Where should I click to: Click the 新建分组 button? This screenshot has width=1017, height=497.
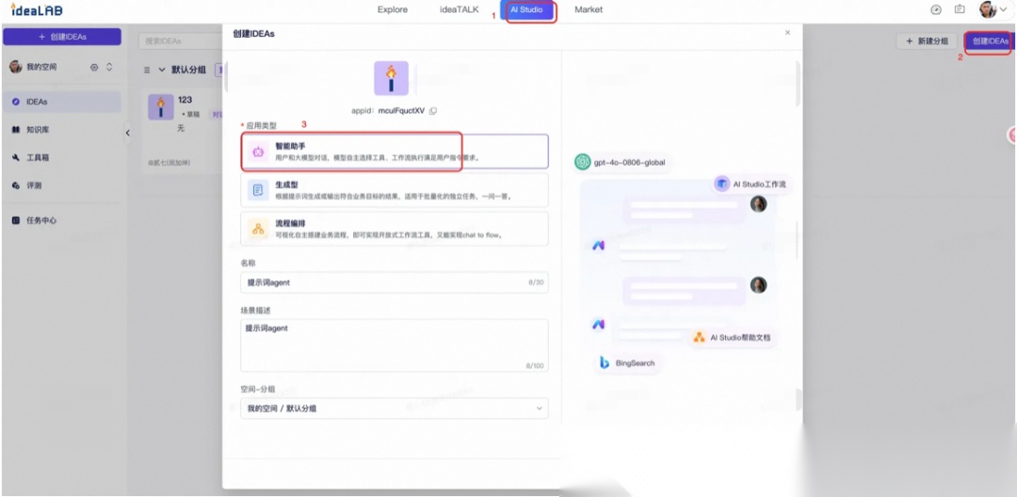(x=927, y=40)
